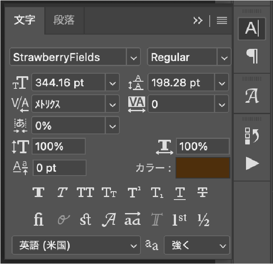Click the tsume あ spacing icon

20,125
